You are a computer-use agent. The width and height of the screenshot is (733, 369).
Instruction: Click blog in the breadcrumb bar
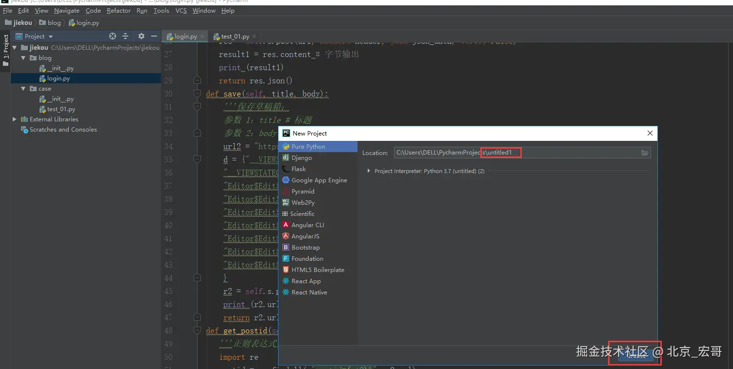(50, 23)
